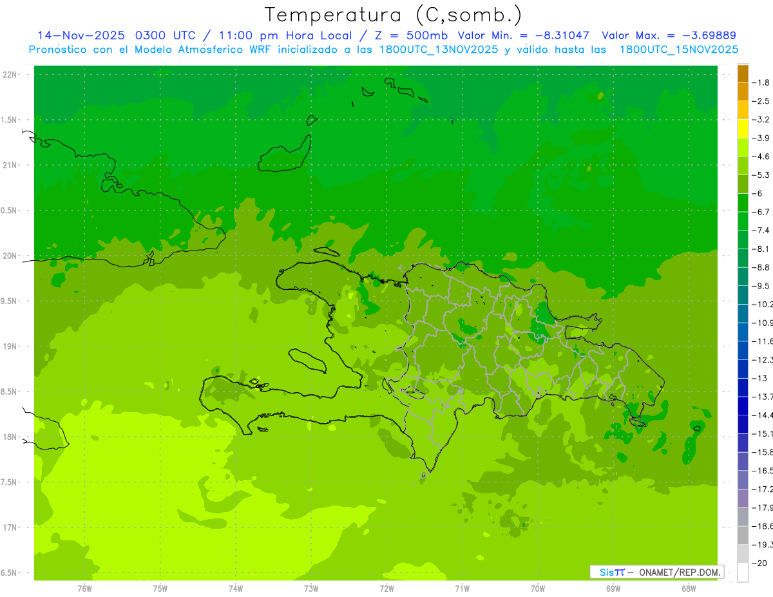Click the "-1.8" color scale value
Viewport: 773px width, 597px height.
(761, 82)
